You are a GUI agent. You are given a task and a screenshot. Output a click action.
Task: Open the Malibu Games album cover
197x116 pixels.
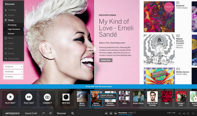[x=159, y=76]
